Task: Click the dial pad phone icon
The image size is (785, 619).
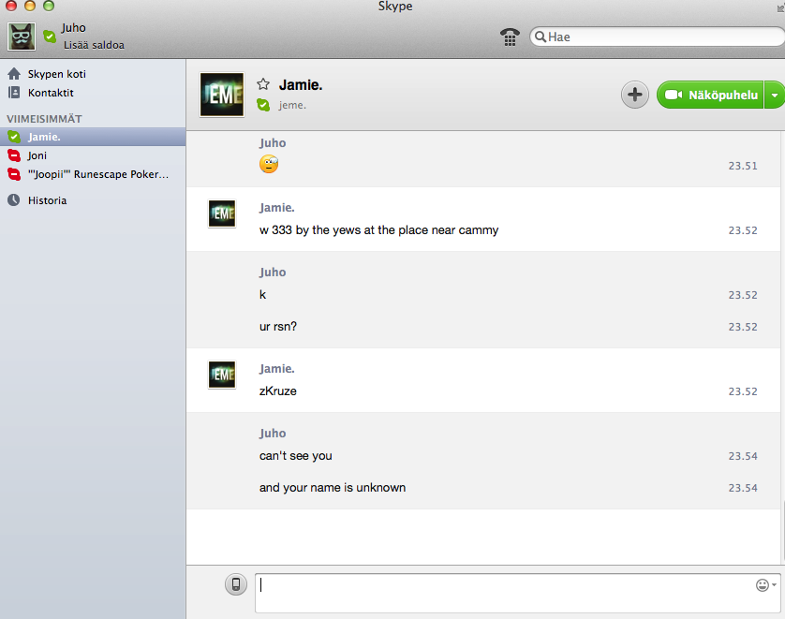Action: click(x=510, y=37)
